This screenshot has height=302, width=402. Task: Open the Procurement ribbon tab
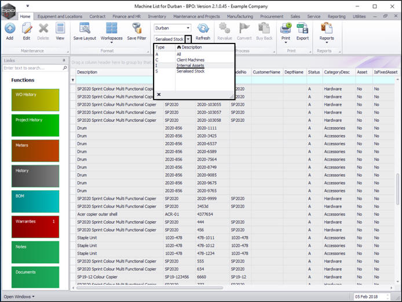[272, 17]
